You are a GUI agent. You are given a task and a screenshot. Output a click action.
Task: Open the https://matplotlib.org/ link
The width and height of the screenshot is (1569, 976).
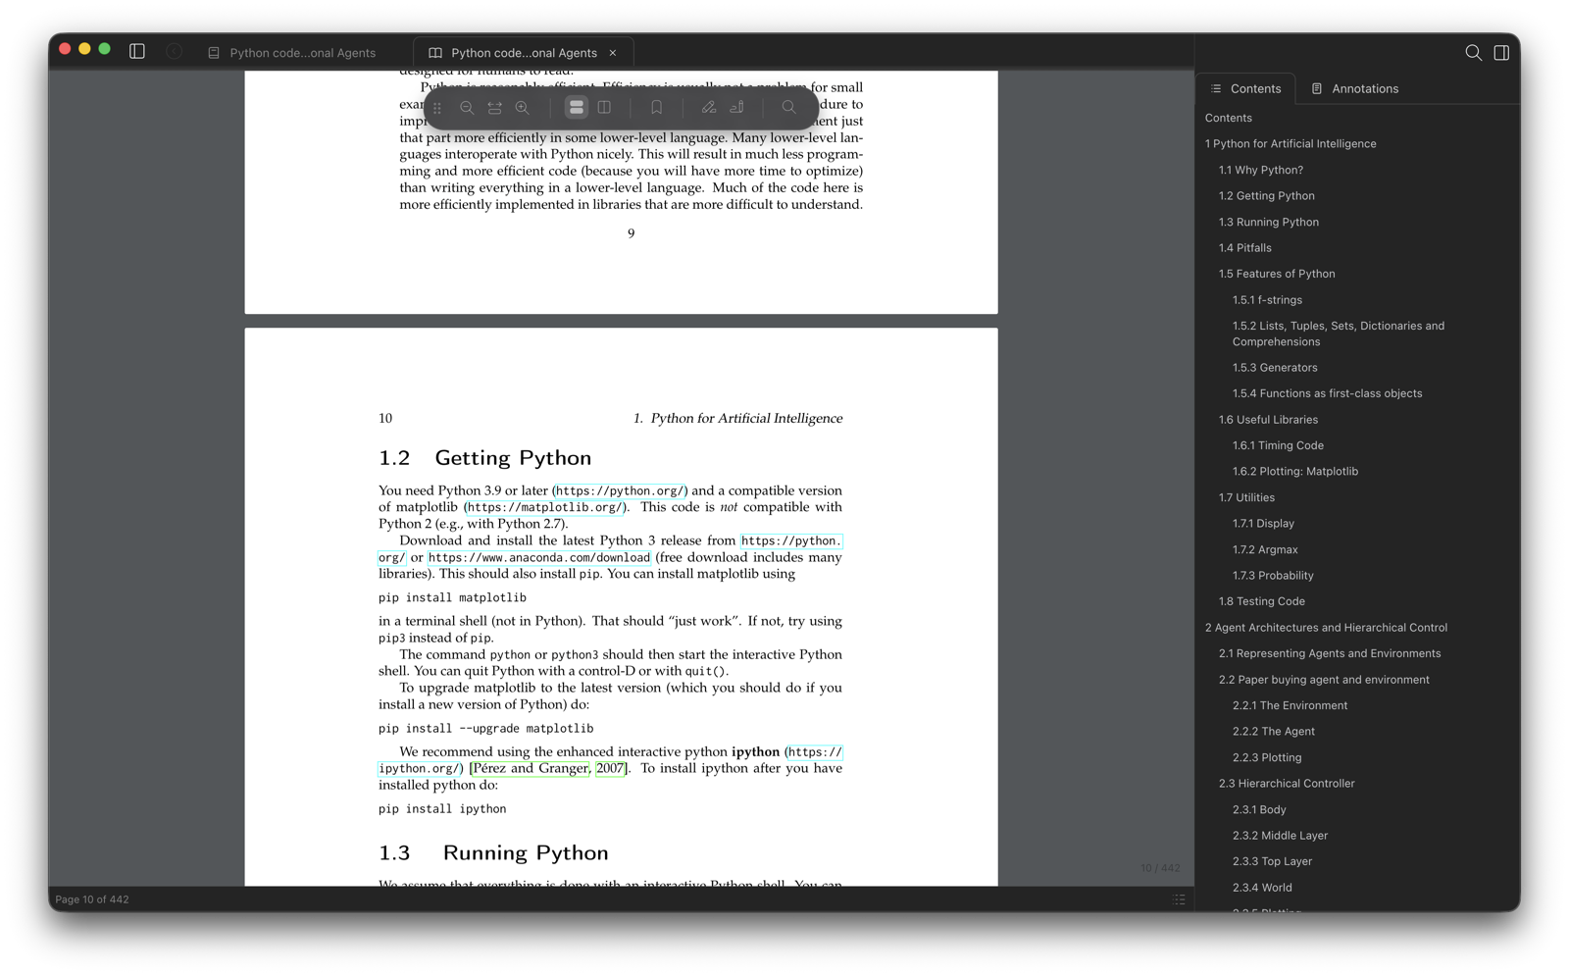pos(544,507)
